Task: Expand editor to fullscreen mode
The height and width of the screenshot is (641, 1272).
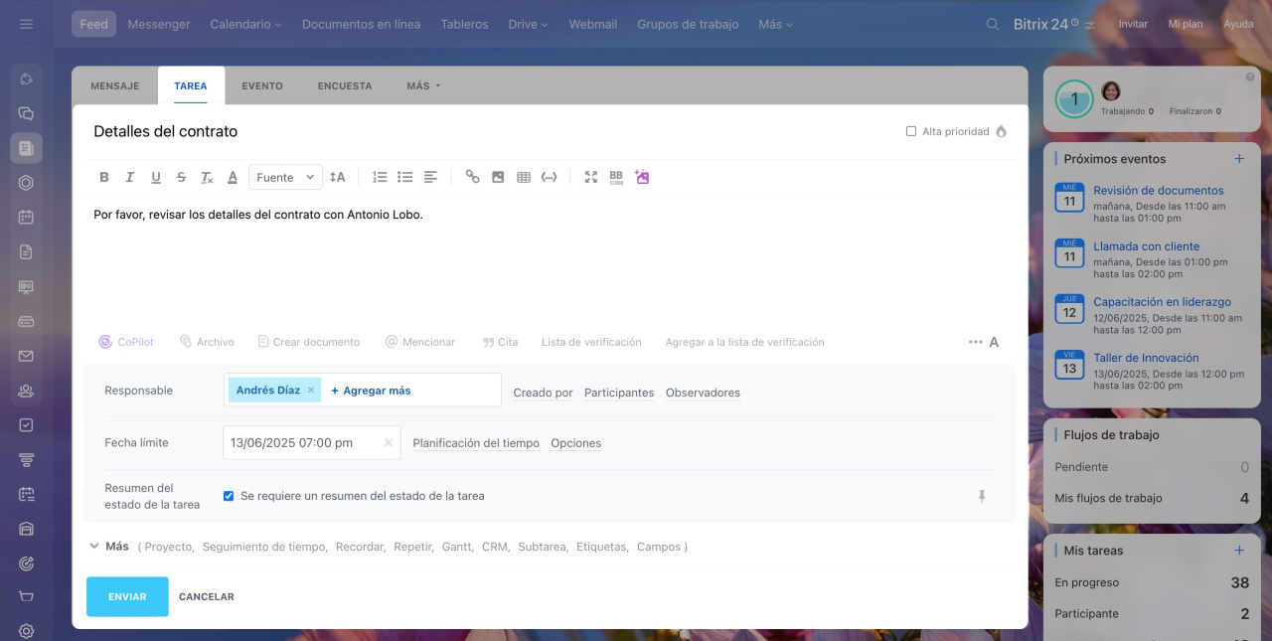Action: click(591, 177)
